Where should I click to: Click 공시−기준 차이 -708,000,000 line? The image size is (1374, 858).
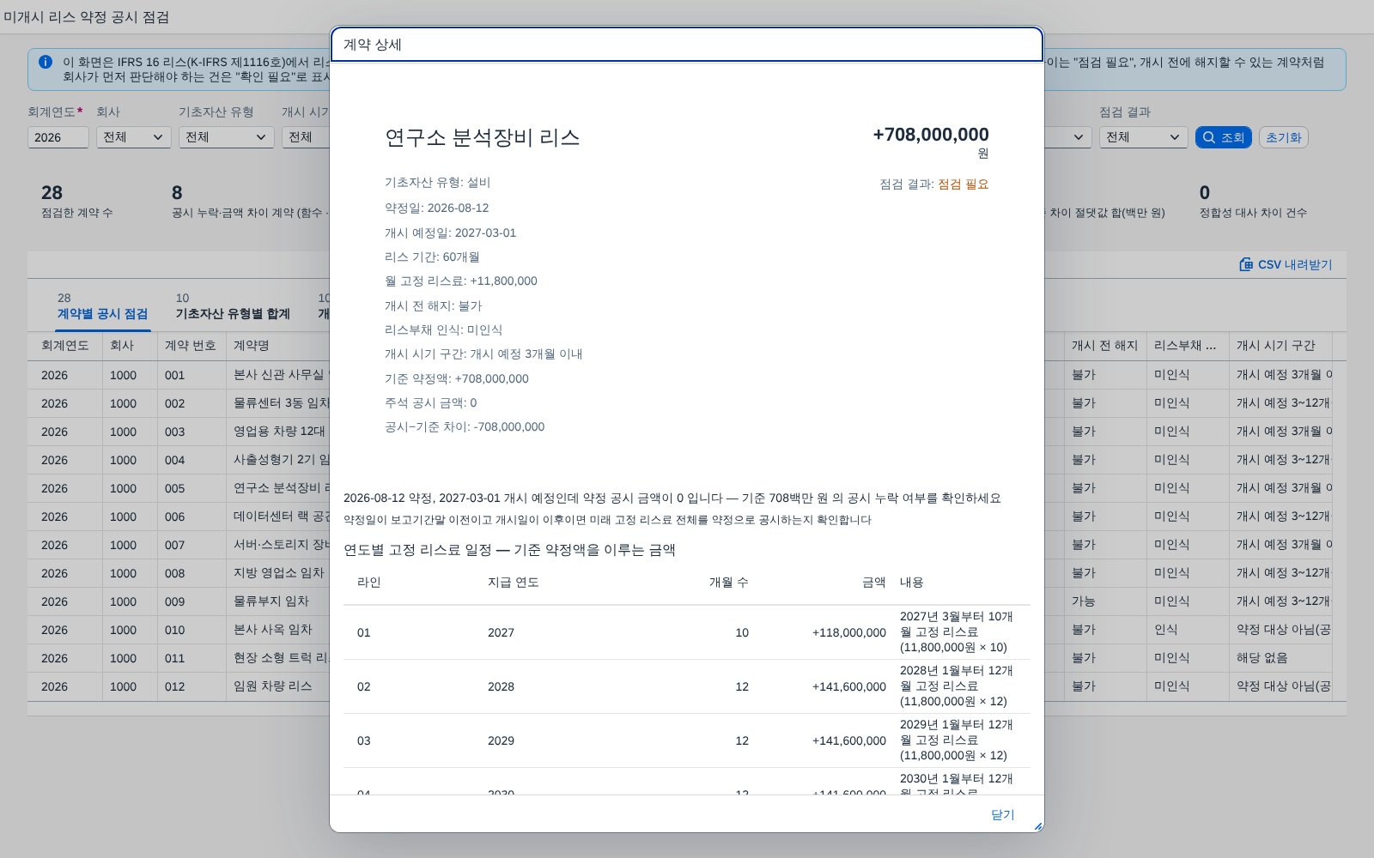click(465, 427)
